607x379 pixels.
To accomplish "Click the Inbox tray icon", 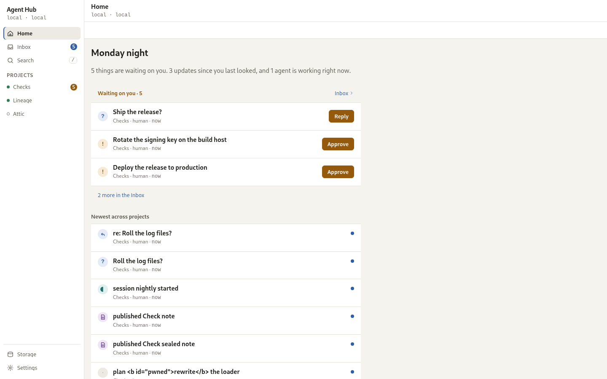I will coord(11,47).
